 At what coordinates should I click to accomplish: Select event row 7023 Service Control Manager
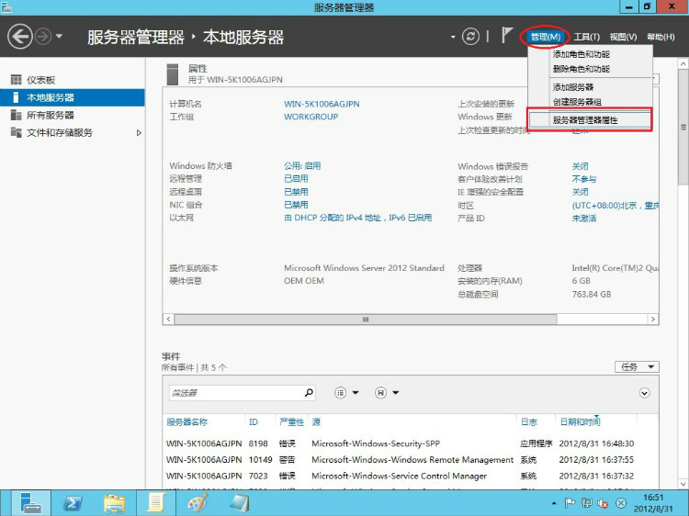coord(411,476)
